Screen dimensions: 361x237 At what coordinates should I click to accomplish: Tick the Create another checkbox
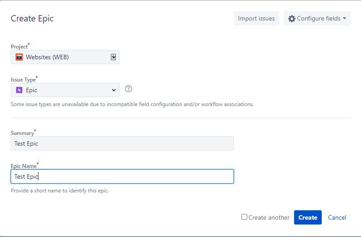tap(244, 217)
